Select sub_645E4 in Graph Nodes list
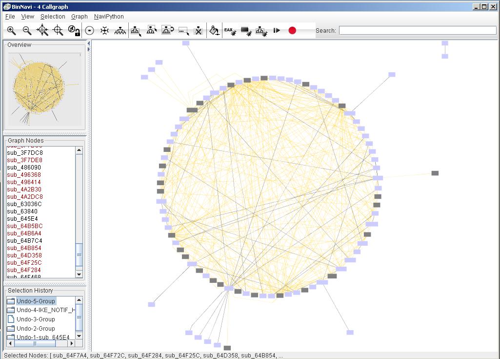 pos(22,219)
